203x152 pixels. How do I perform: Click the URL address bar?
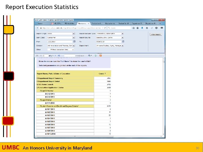(x=72, y=28)
